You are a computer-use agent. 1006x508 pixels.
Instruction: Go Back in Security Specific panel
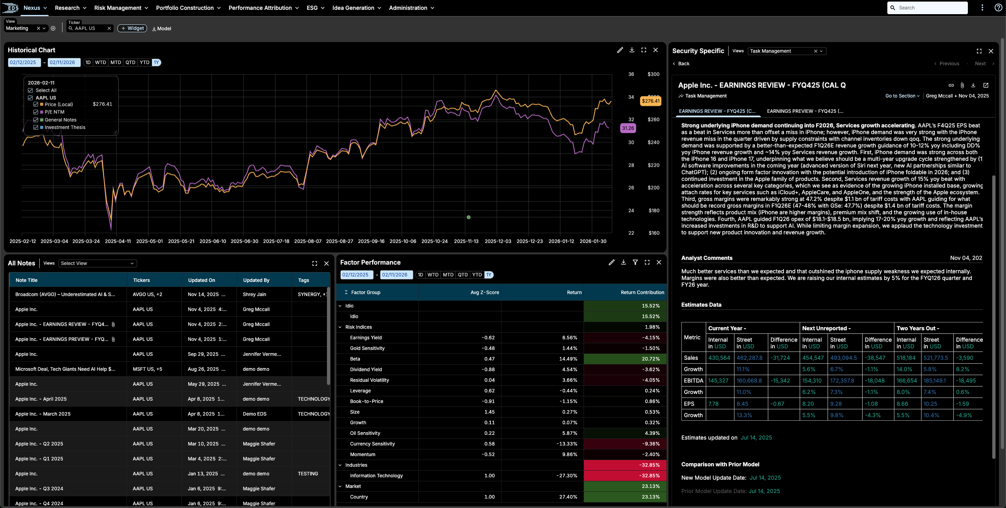[681, 64]
